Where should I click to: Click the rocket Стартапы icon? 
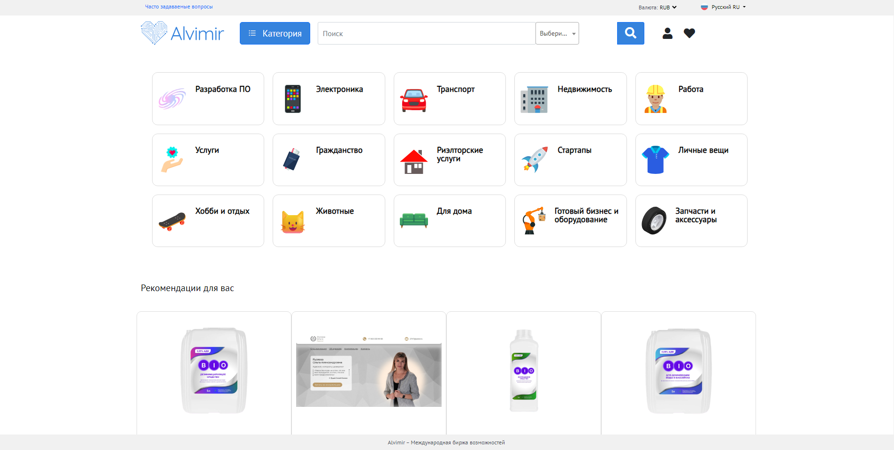coord(535,160)
